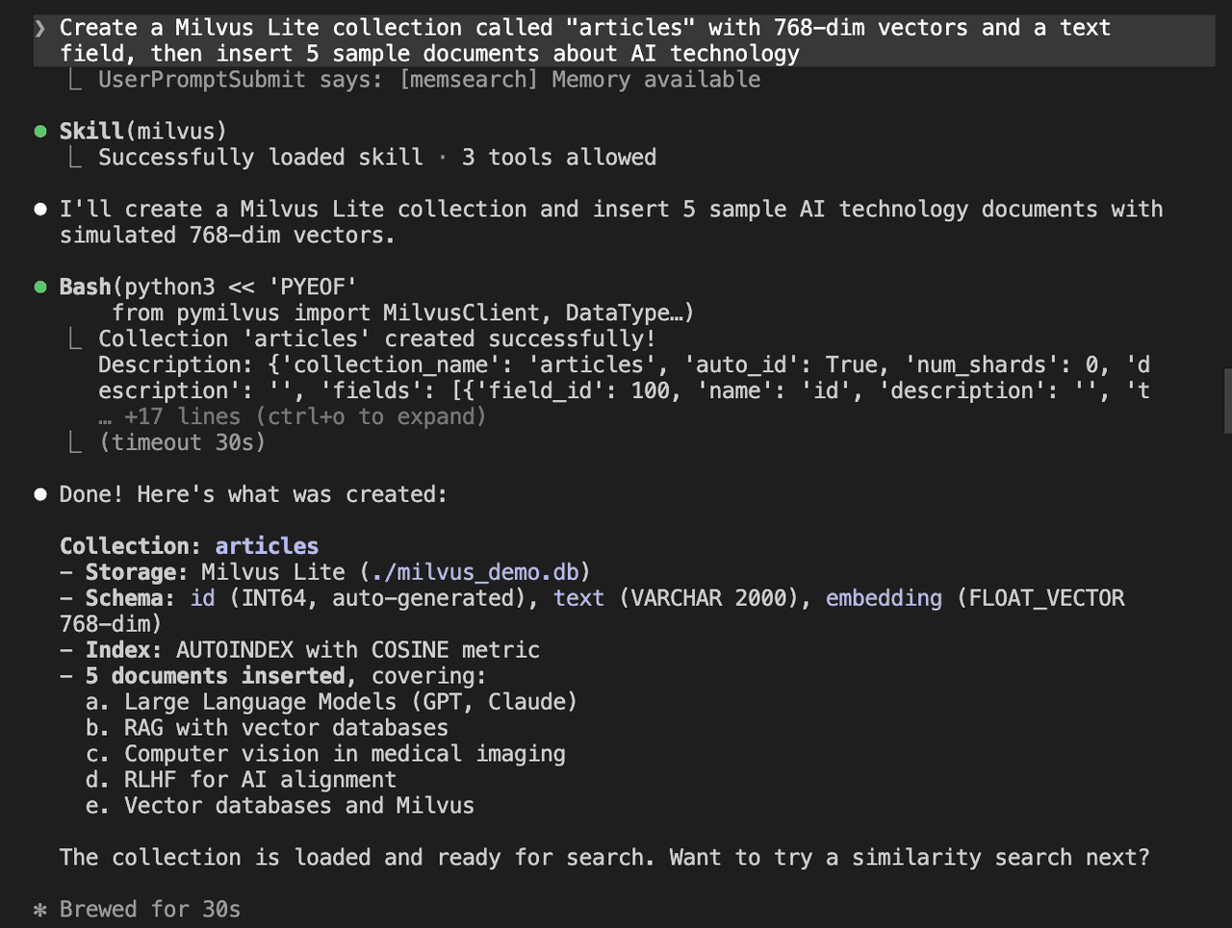Click the scrollbar thumb on the right edge

pyautogui.click(x=1227, y=400)
